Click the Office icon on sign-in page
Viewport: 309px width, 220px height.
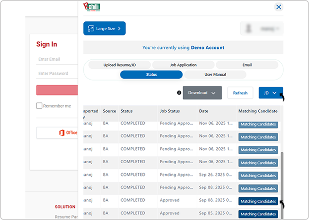[61, 132]
